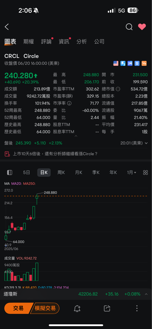This screenshot has width=152, height=329.
Task: Switch to the 分析 tab
Action: coord(82,42)
